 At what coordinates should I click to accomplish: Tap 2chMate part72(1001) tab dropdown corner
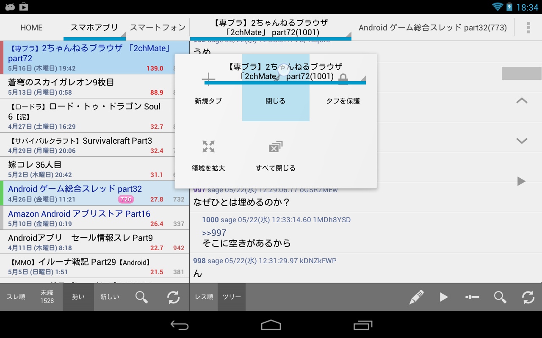(348, 34)
